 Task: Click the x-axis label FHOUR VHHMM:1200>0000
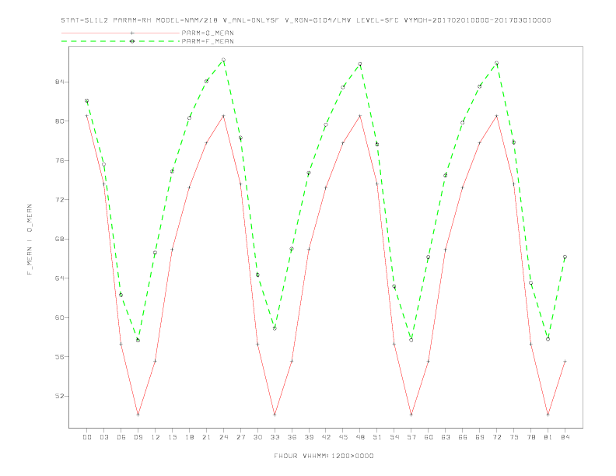pos(324,456)
